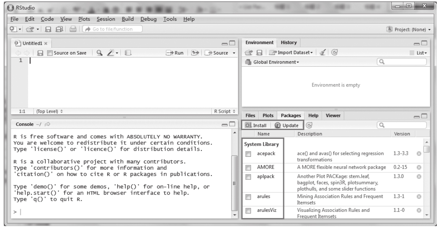Open the arulesViz package link

click(266, 210)
